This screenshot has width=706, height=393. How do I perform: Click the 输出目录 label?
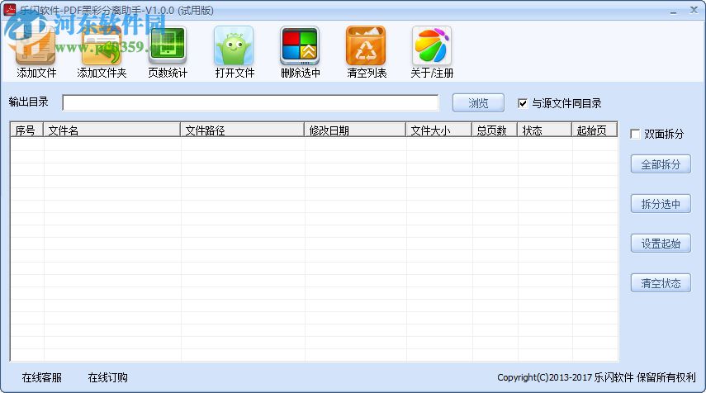coord(28,102)
